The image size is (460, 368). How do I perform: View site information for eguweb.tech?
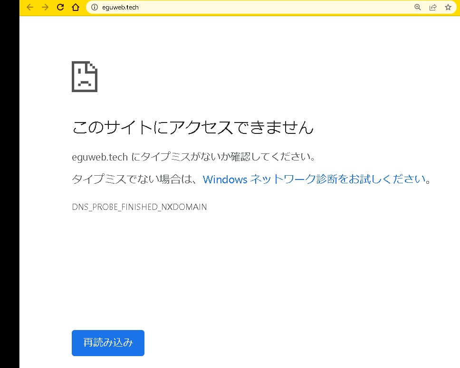pos(94,7)
